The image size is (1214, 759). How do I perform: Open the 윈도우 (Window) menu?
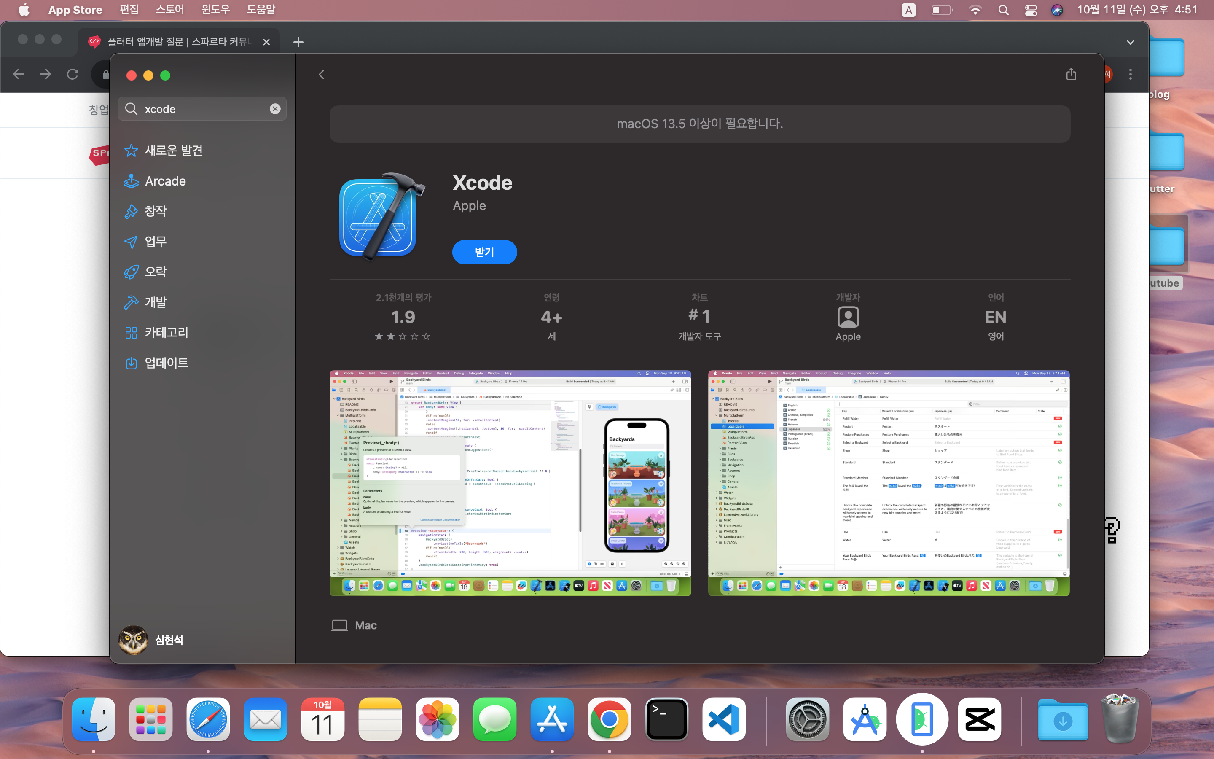pyautogui.click(x=215, y=10)
